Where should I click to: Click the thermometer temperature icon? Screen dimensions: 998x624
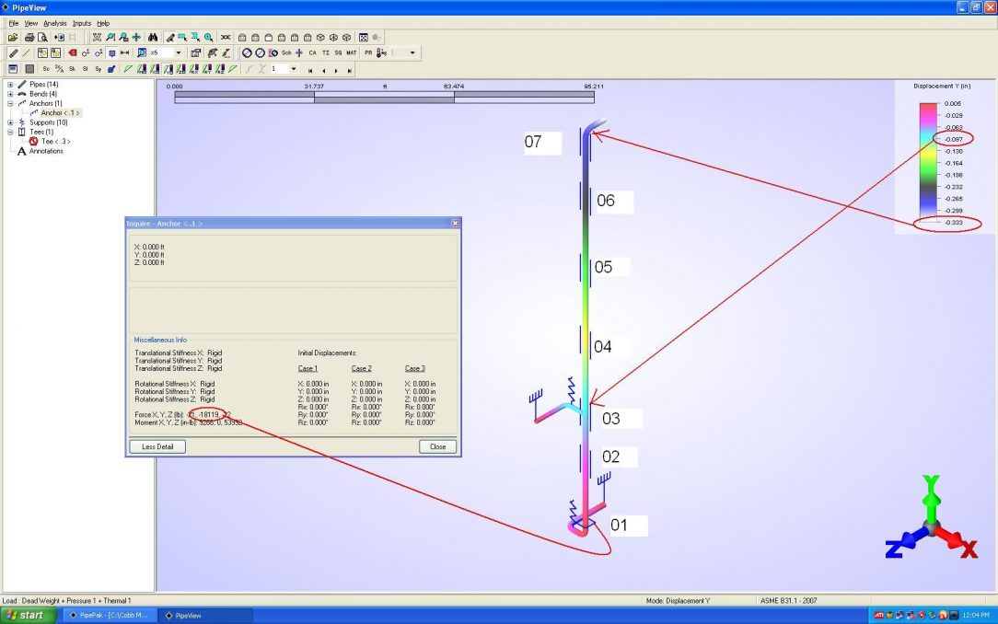coord(381,52)
